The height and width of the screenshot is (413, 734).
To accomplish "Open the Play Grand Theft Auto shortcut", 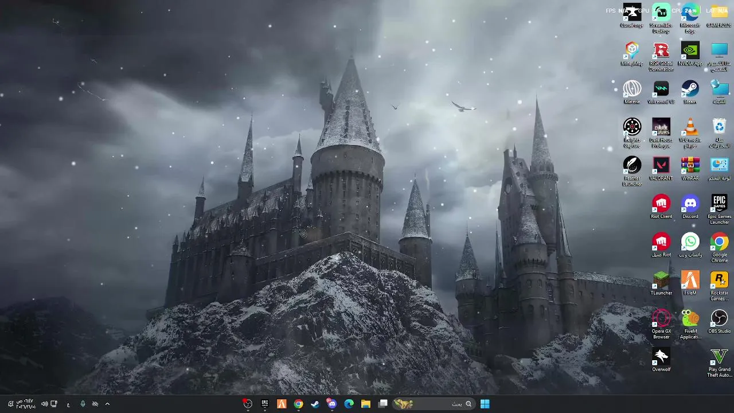I will click(x=719, y=363).
